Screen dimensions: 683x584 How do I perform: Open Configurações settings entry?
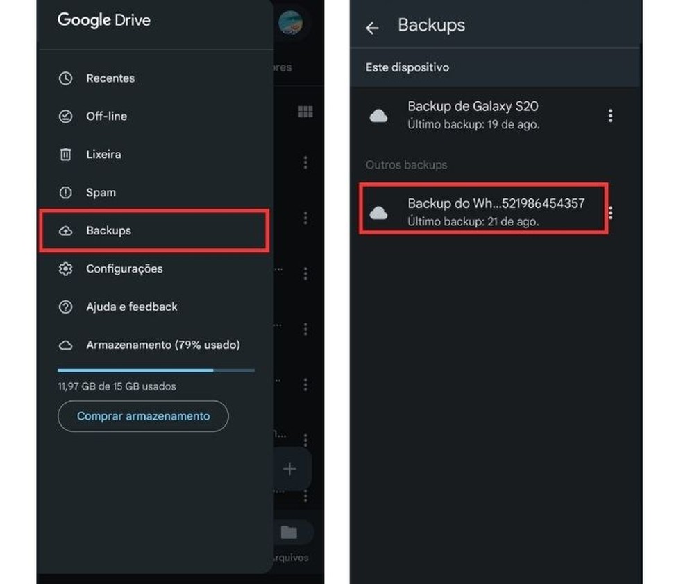[155, 269]
